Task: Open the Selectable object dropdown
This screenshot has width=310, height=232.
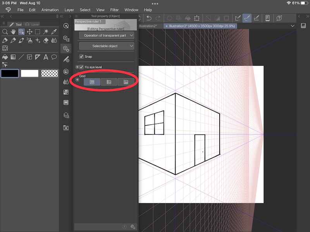Action: (x=106, y=46)
